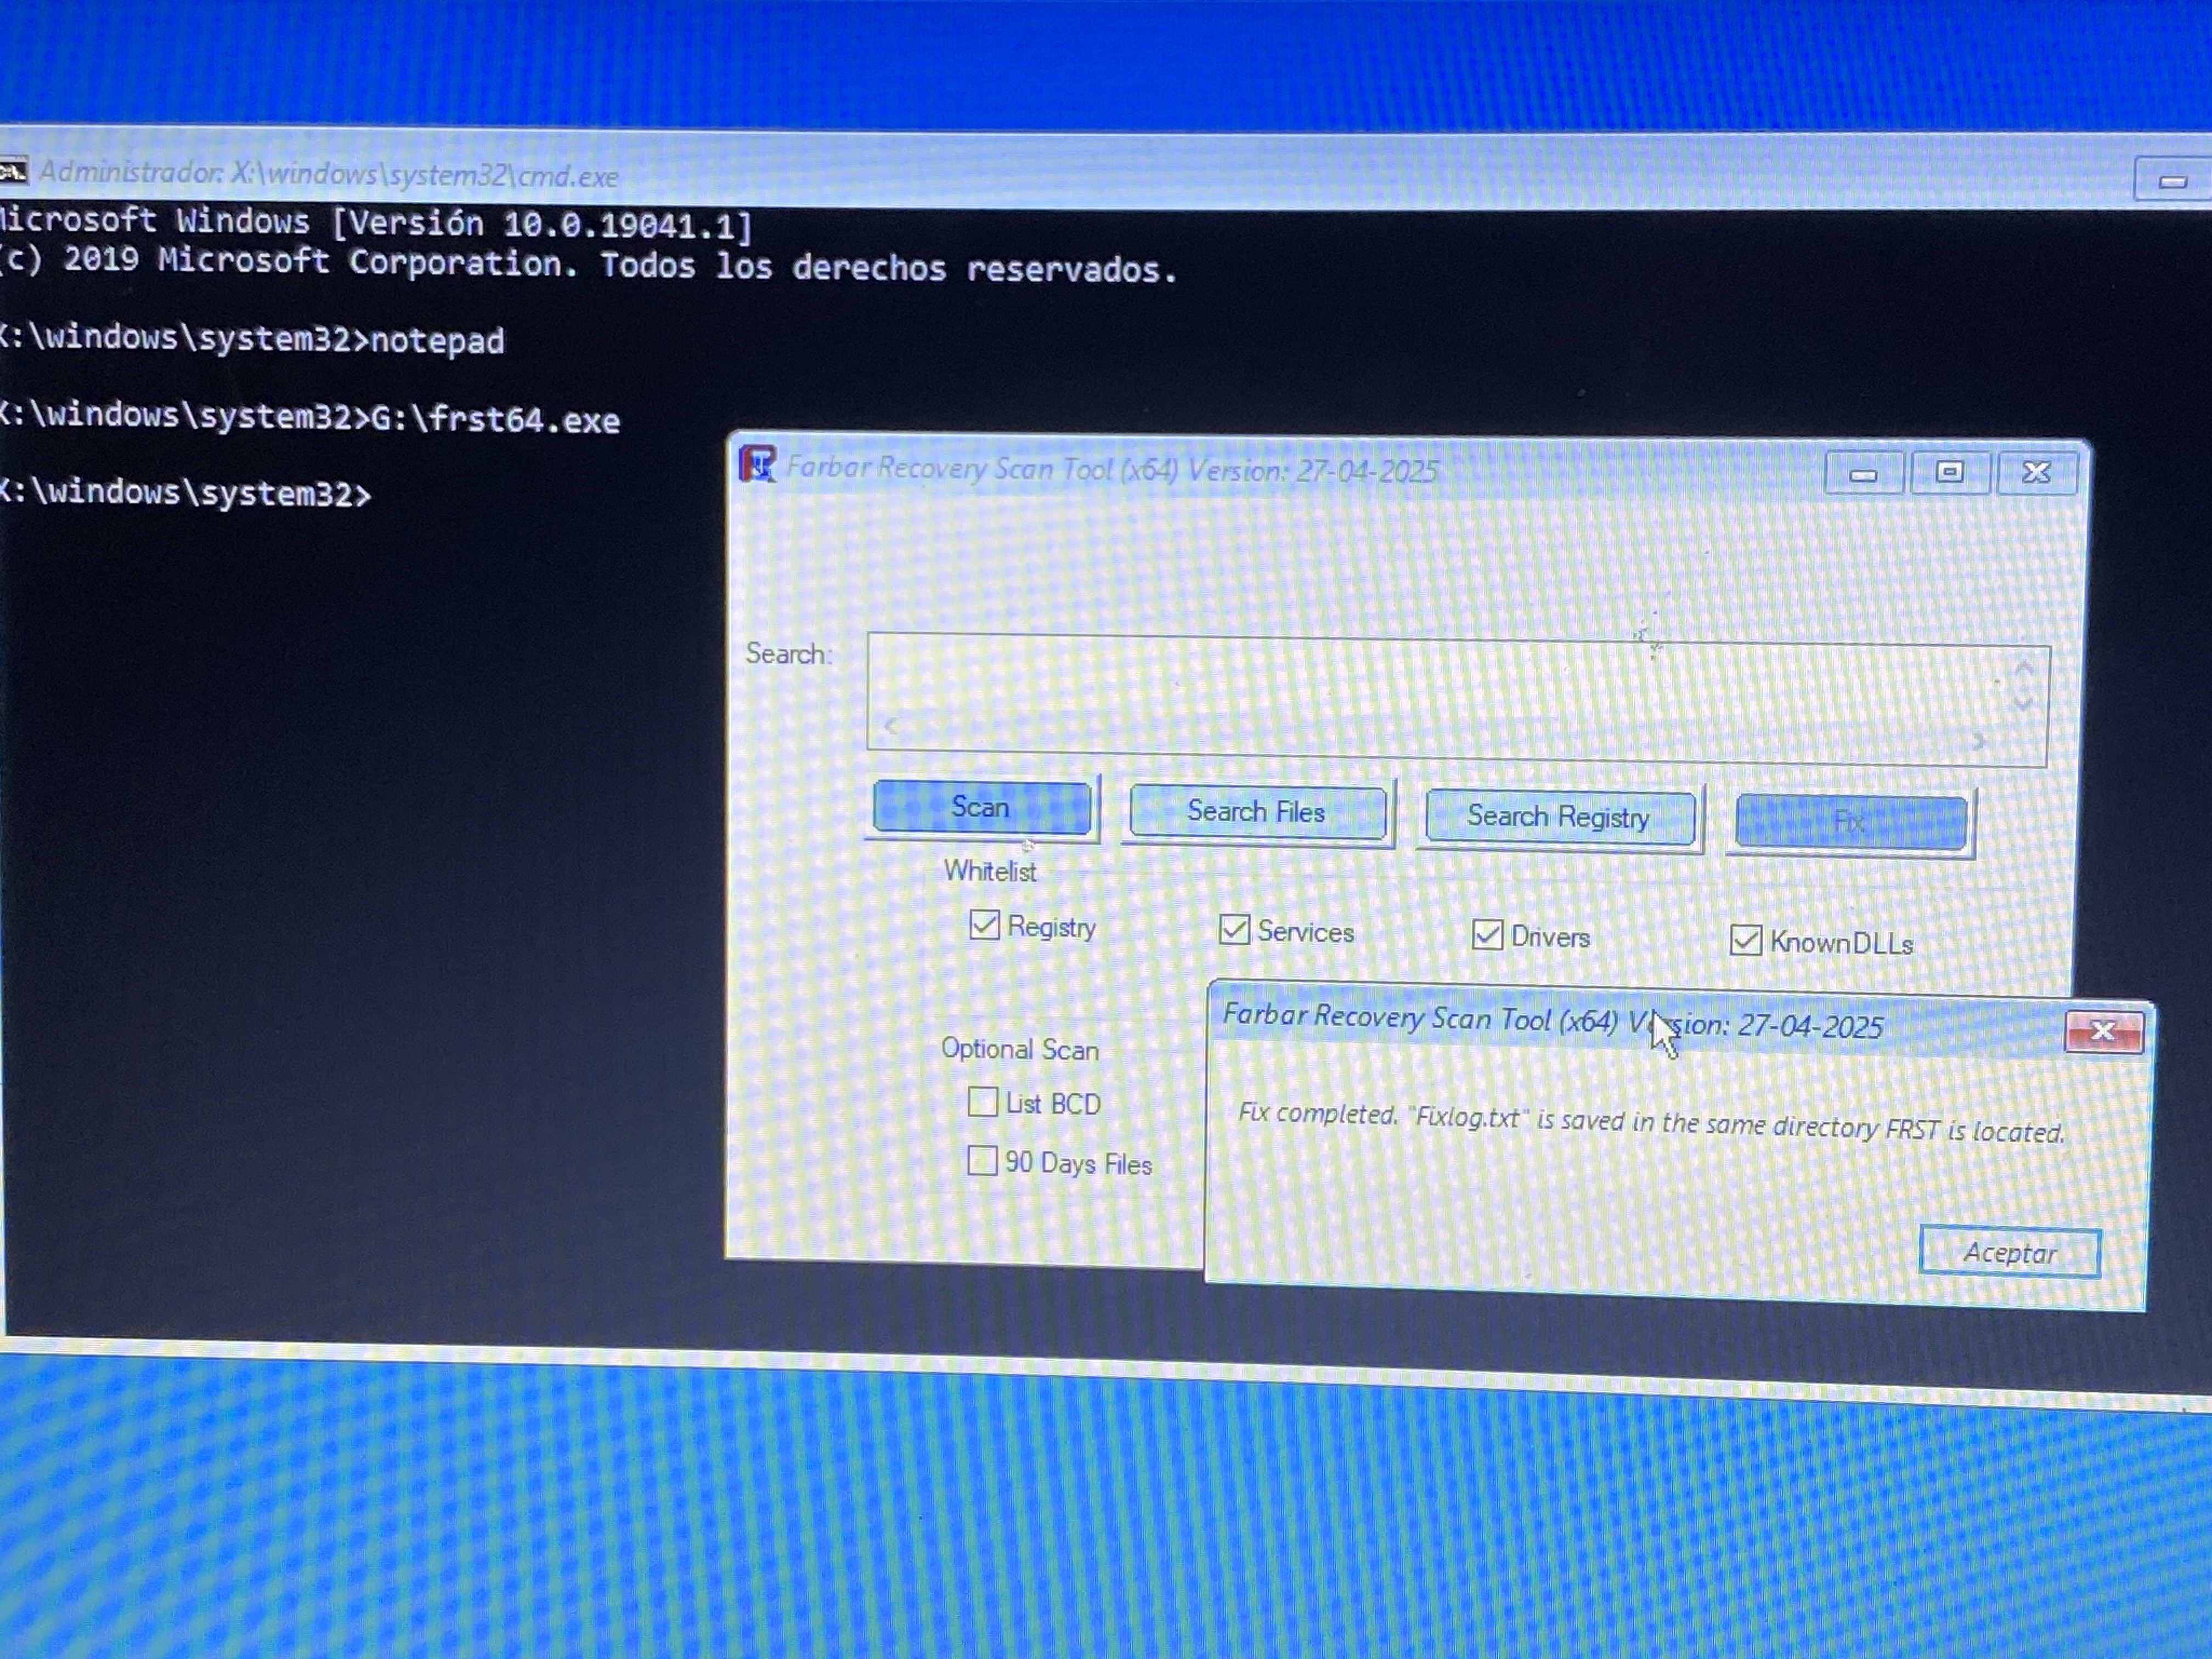Screen dimensions: 2212x1659
Task: Click the Administrador cmd.exe window title text
Action: 329,174
